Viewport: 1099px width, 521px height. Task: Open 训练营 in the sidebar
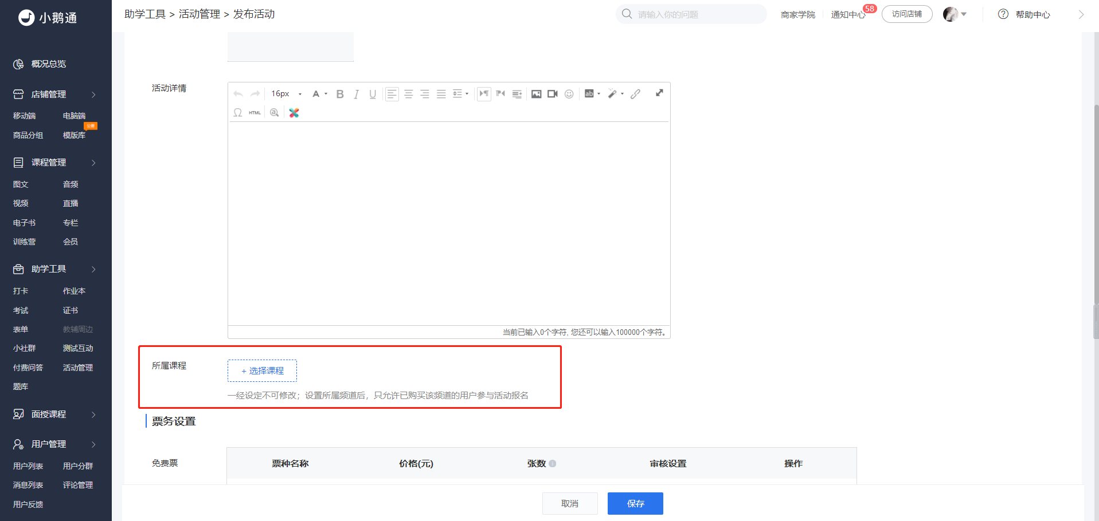tap(24, 242)
